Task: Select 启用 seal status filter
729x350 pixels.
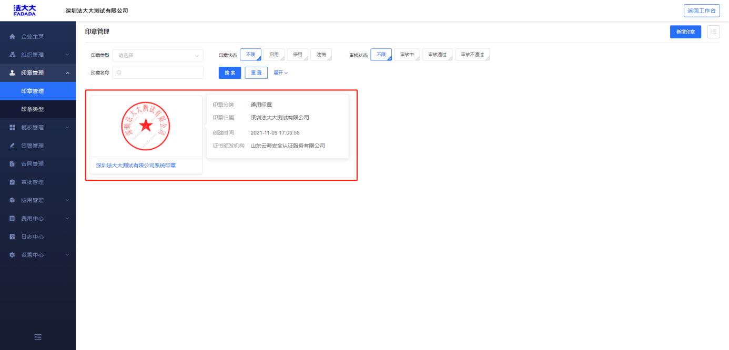Action: [x=274, y=55]
